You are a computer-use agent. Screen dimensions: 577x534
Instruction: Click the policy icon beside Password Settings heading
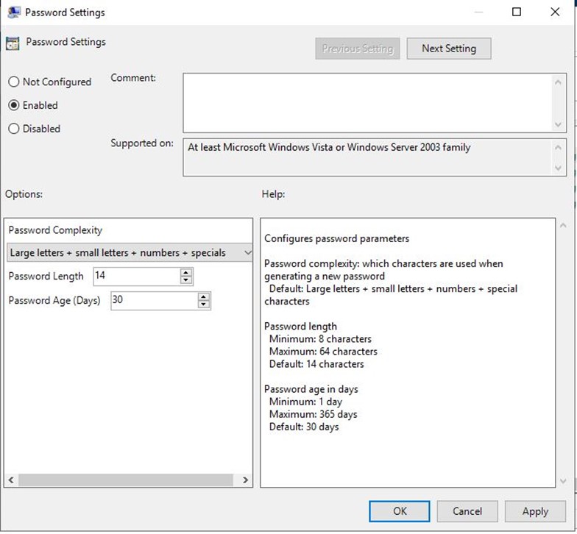[13, 43]
